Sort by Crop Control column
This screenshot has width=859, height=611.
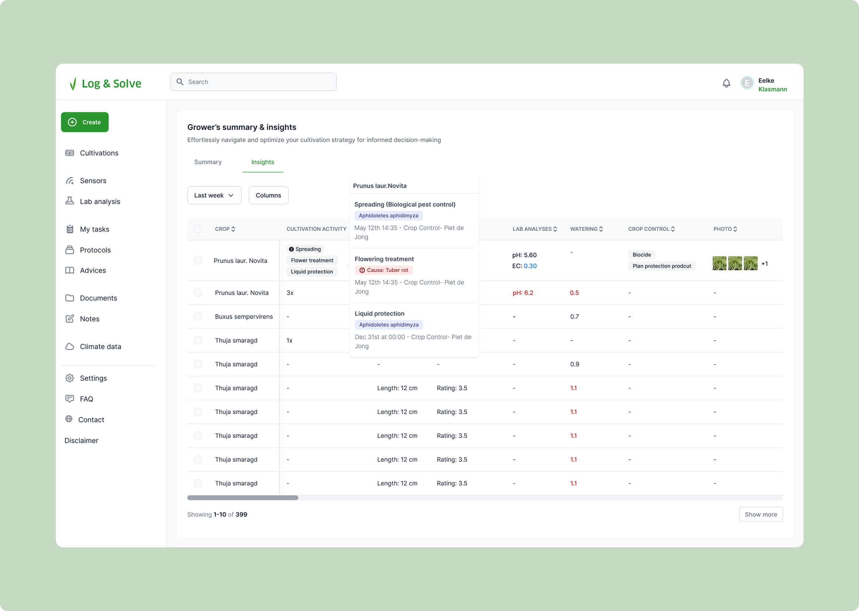click(651, 229)
